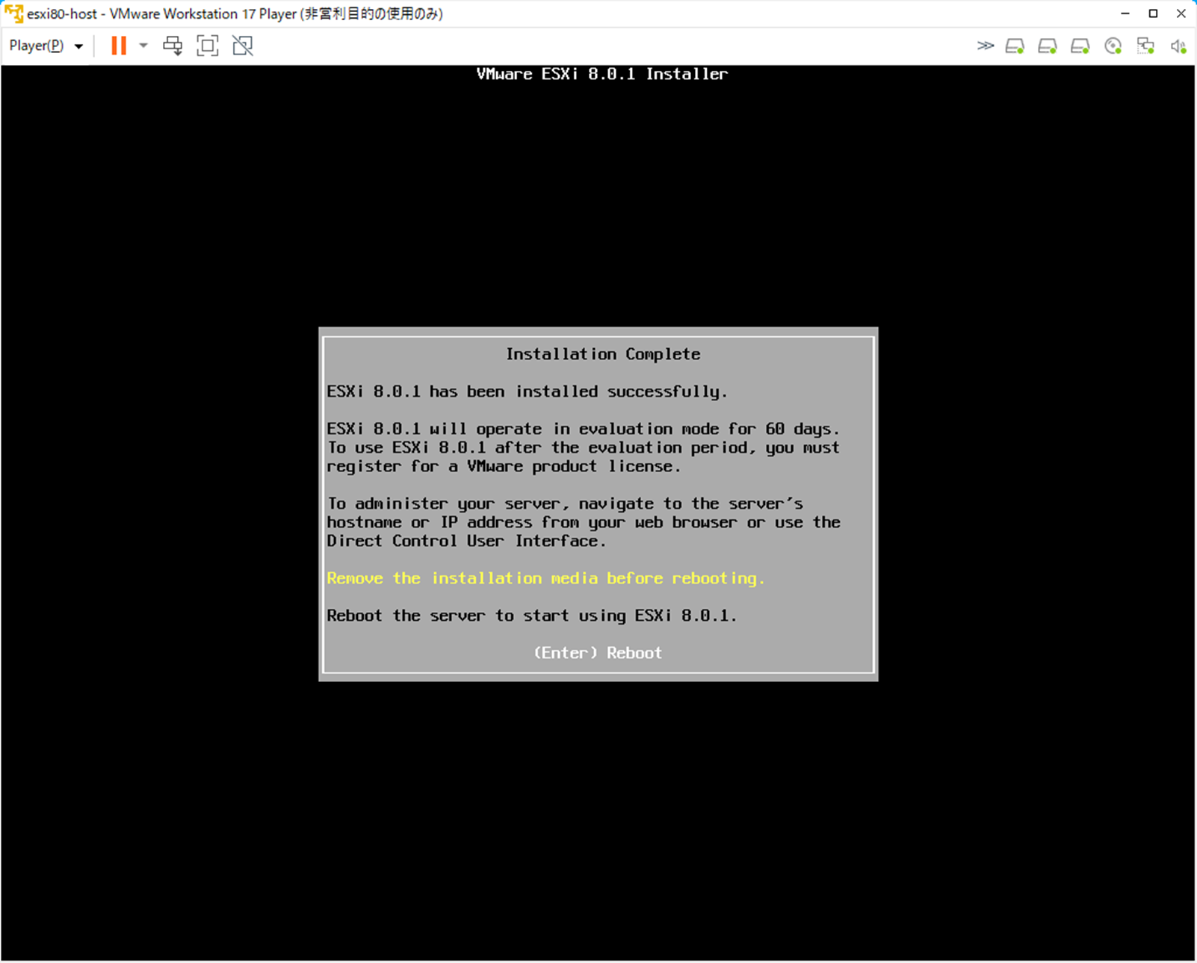Click the Installation Complete heading
This screenshot has width=1197, height=963.
603,354
